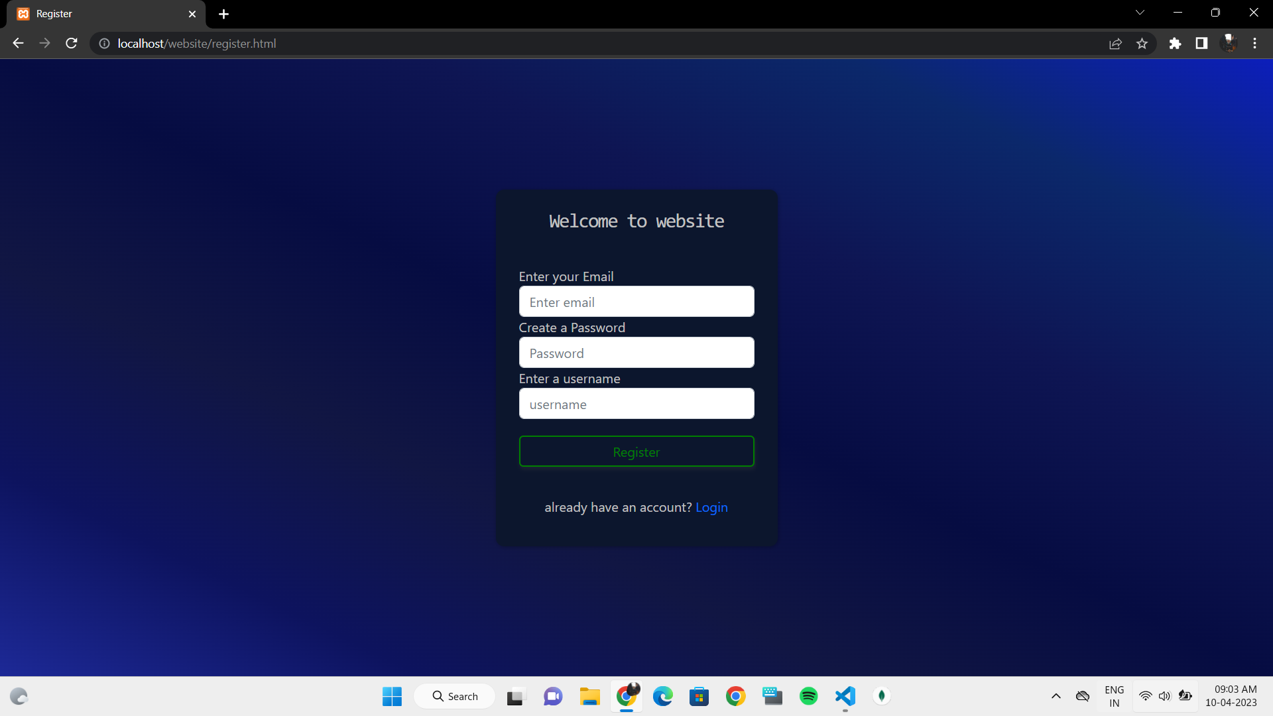This screenshot has height=716, width=1273.
Task: Share this page via the share icon
Action: (1115, 43)
